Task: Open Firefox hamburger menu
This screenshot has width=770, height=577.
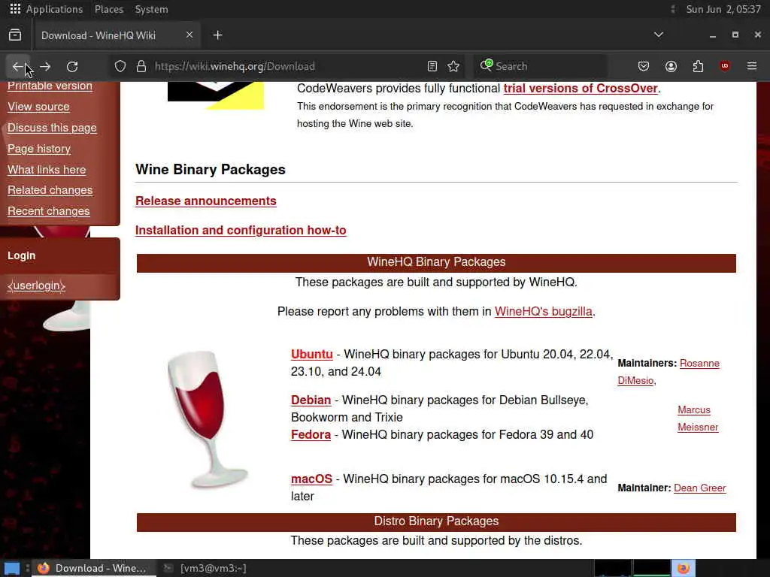Action: pos(752,66)
